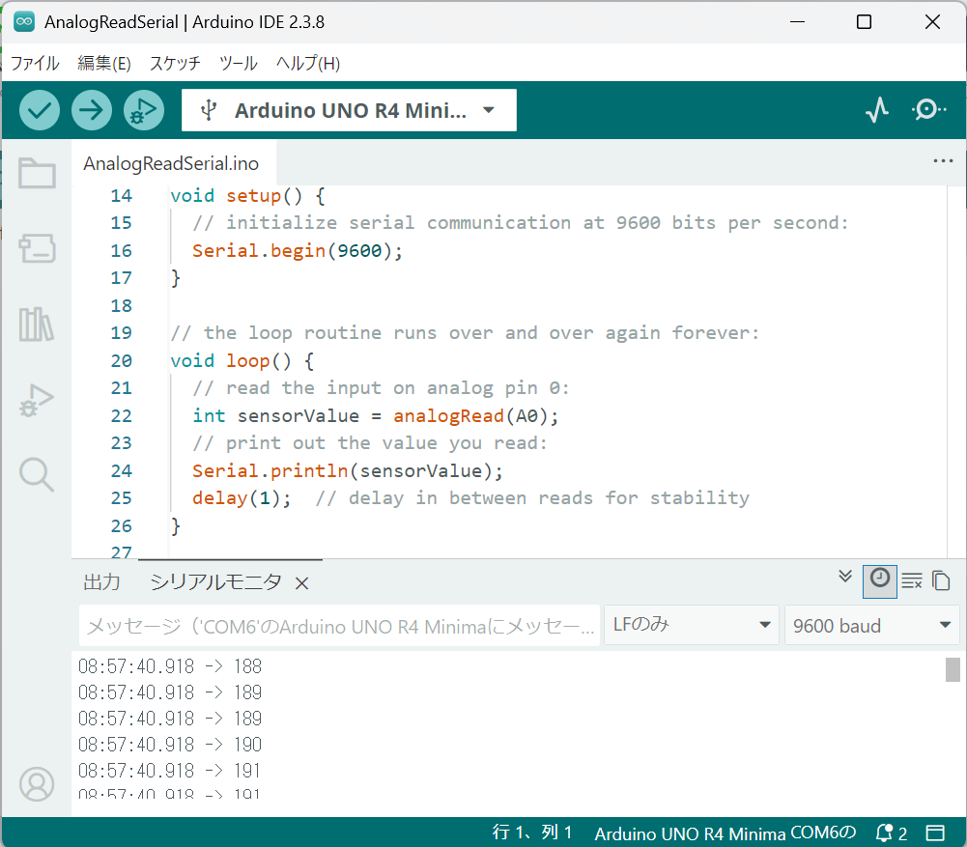Open the Serial Monitor magnifier icon in toolbar
The height and width of the screenshot is (847, 967).
pos(928,110)
